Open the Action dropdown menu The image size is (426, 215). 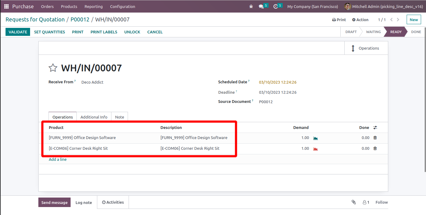(x=360, y=20)
